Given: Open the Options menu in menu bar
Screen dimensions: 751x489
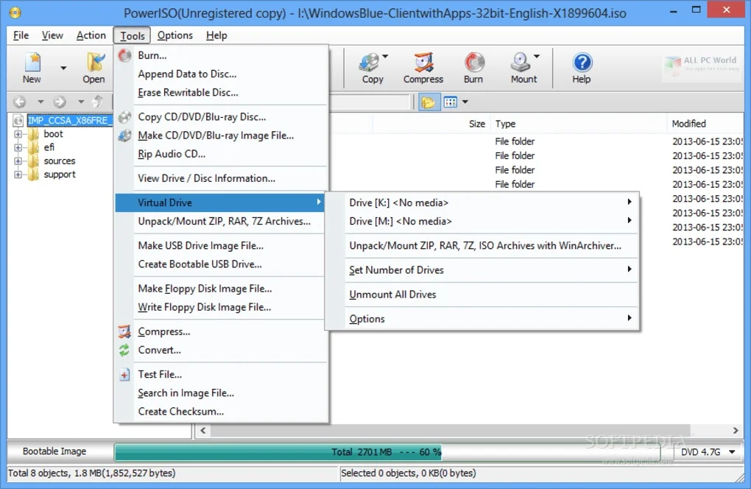Looking at the screenshot, I should tap(174, 35).
